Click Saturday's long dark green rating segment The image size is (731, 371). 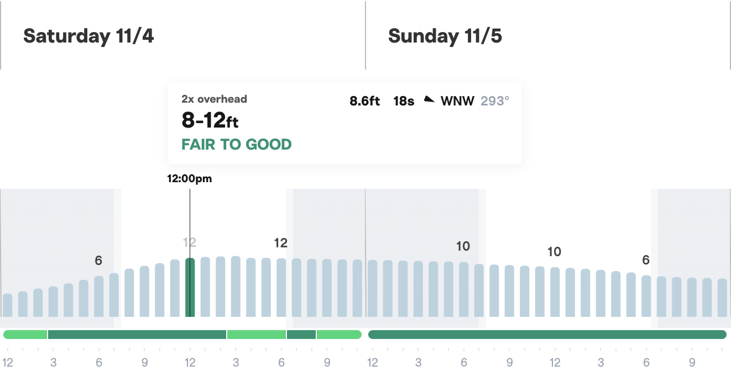click(137, 335)
